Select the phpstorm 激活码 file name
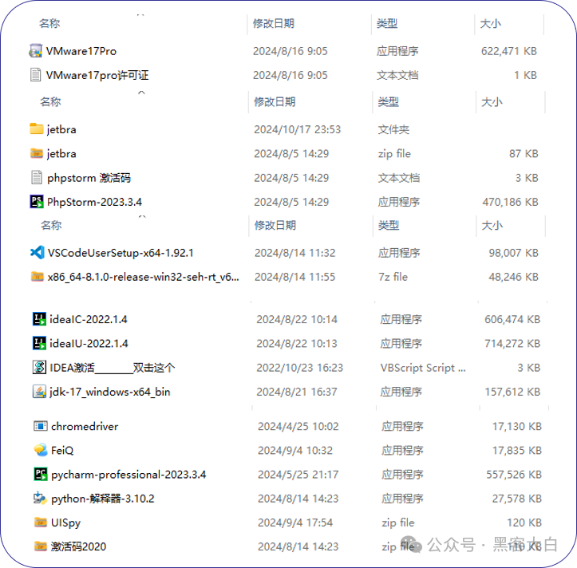 (x=89, y=178)
